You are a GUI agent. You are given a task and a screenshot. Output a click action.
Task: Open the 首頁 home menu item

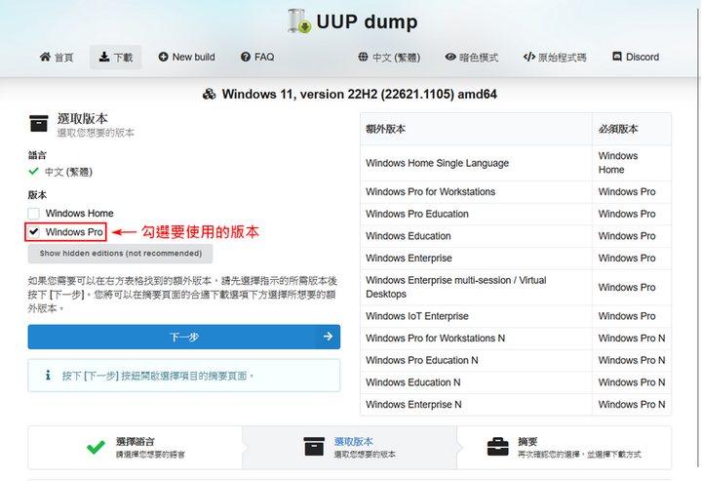[x=57, y=58]
